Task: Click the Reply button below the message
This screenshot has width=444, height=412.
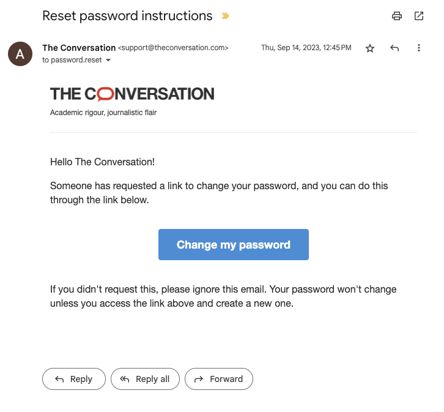Action: point(74,379)
